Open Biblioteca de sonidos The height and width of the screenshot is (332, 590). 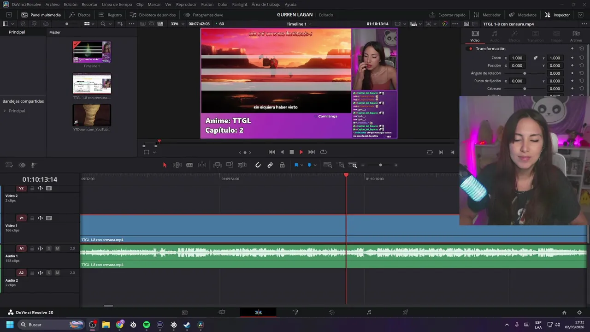(x=153, y=15)
